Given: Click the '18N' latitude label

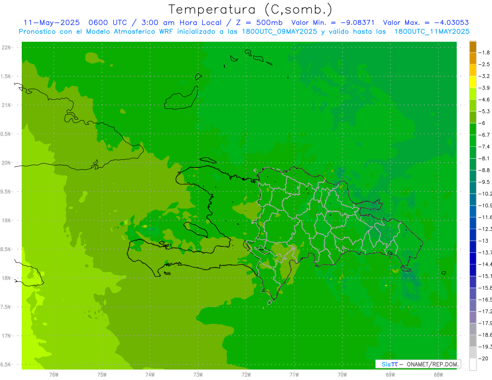Looking at the screenshot, I should coord(7,278).
